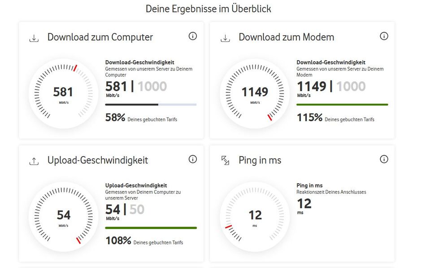Click the double-arrow ping icon beside Ping in ms

225,160
